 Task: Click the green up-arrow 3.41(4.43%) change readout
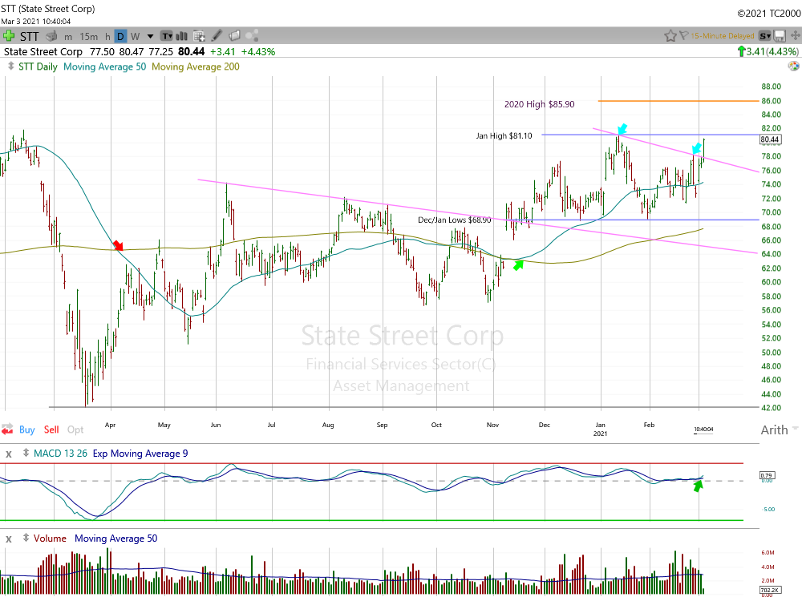coord(768,51)
